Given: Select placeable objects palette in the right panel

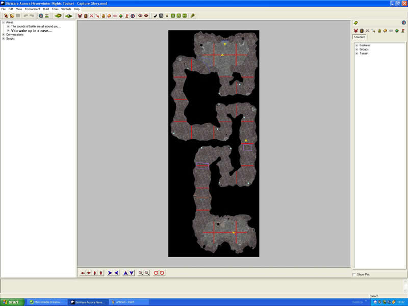Looking at the screenshot, I should 385,31.
